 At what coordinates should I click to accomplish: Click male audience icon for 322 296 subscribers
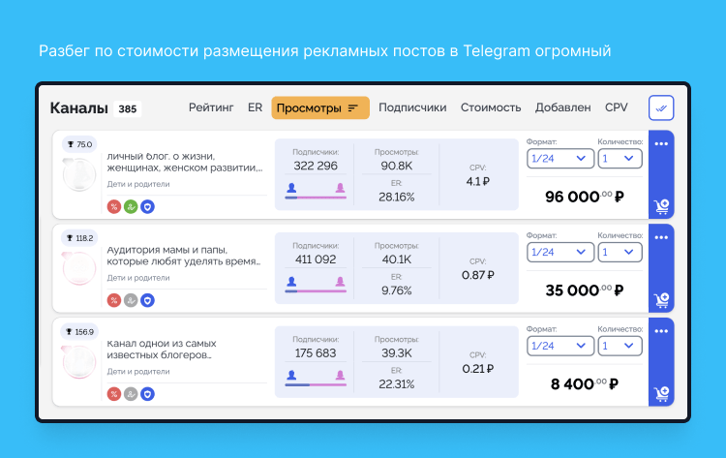pyautogui.click(x=291, y=188)
